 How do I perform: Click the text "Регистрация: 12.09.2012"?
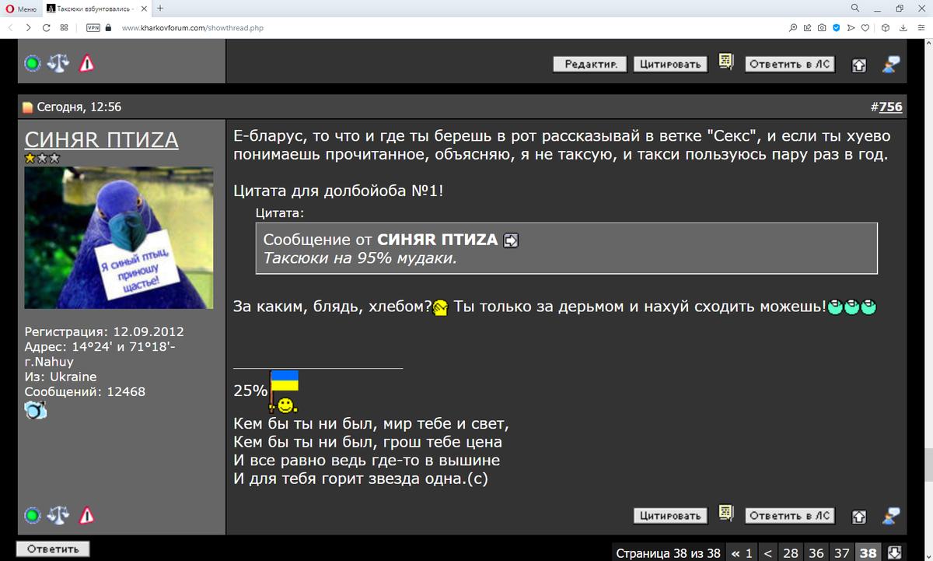[x=104, y=331]
